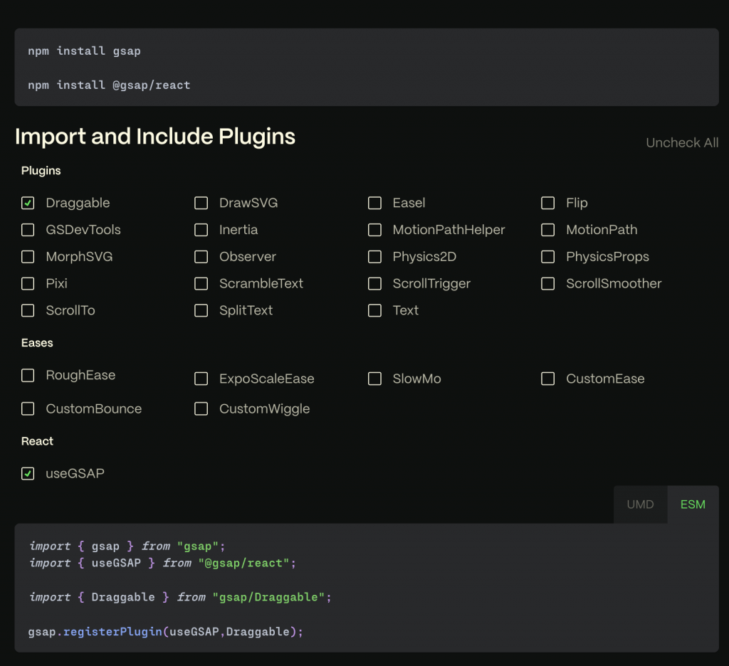Toggle the CustomEase checkbox on
This screenshot has height=666, width=729.
pyautogui.click(x=547, y=379)
